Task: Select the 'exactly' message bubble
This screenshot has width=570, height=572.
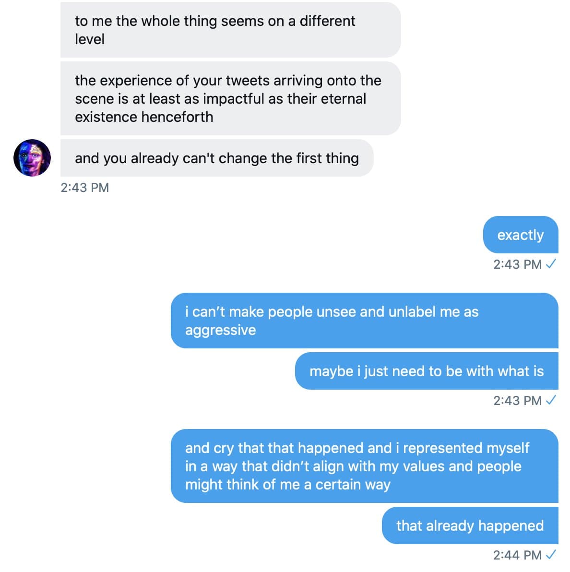Action: point(520,235)
